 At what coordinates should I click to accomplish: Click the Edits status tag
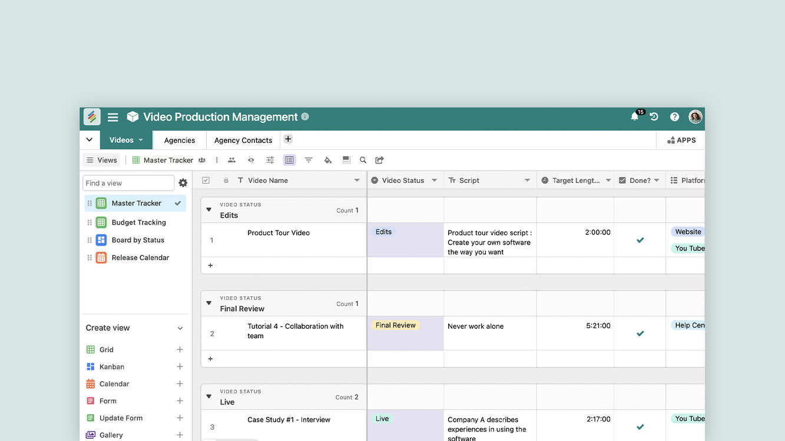[x=383, y=232]
